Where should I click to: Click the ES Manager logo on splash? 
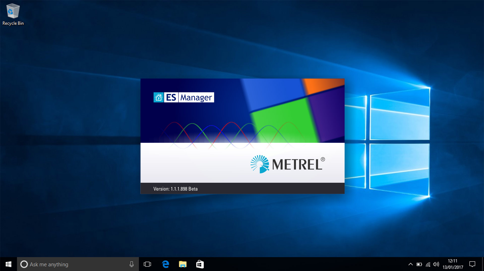click(184, 97)
